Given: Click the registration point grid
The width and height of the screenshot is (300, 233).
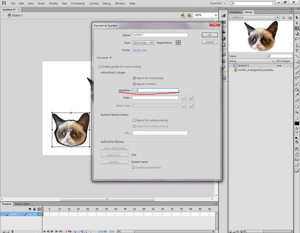Looking at the screenshot, I should click(178, 43).
